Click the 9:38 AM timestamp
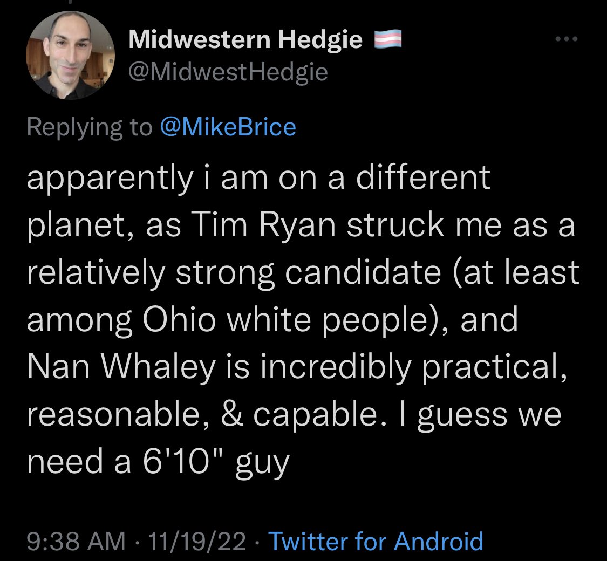This screenshot has width=607, height=561. tap(76, 541)
